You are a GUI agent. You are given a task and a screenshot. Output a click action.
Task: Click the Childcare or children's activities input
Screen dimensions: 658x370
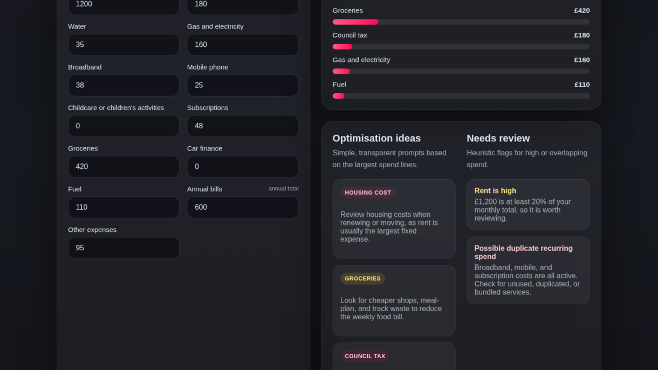coord(124,126)
